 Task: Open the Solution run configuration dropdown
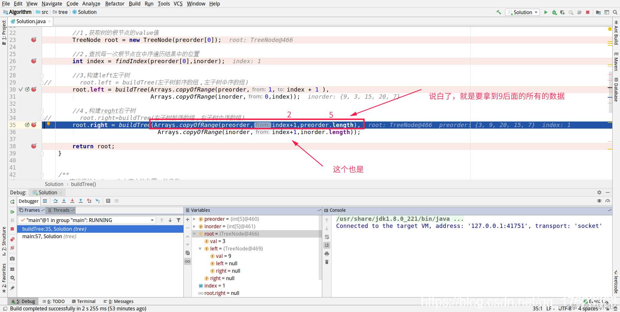[522, 12]
